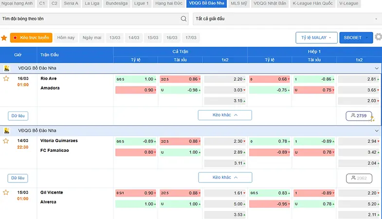Click the search magnifier icon
The width and height of the screenshot is (382, 219).
183,19
